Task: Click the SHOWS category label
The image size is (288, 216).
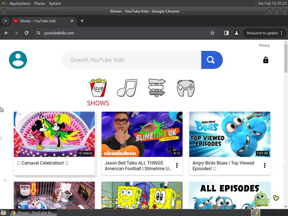Action: point(98,103)
